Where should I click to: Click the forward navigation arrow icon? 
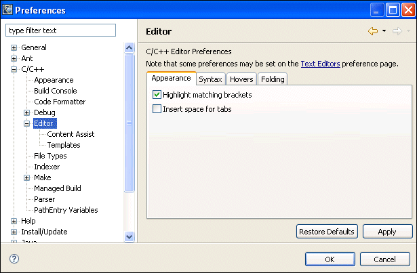pyautogui.click(x=397, y=31)
